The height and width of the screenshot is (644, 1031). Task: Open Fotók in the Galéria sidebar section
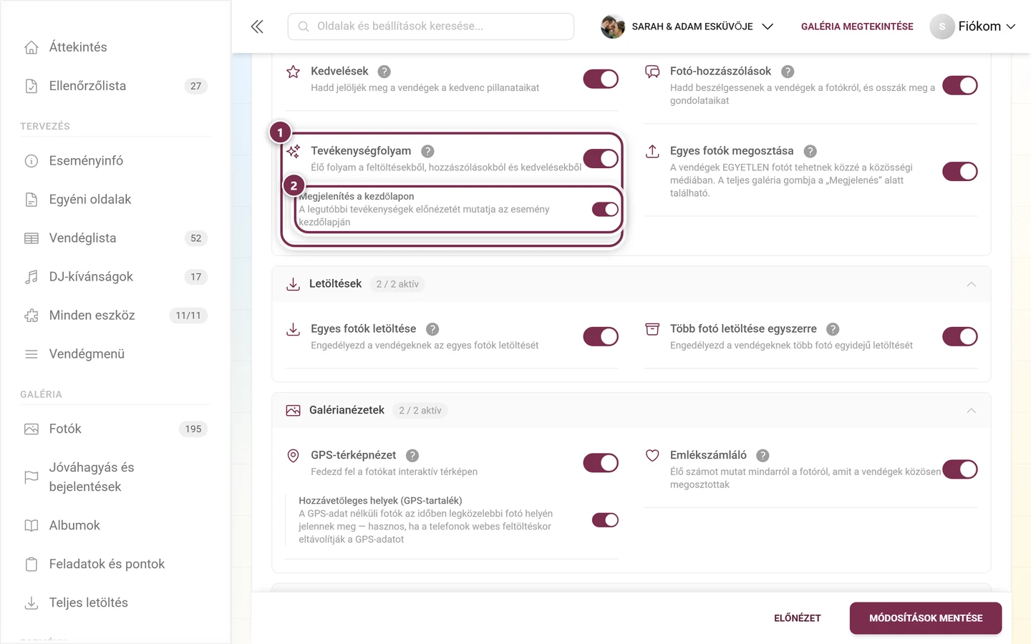(x=115, y=429)
